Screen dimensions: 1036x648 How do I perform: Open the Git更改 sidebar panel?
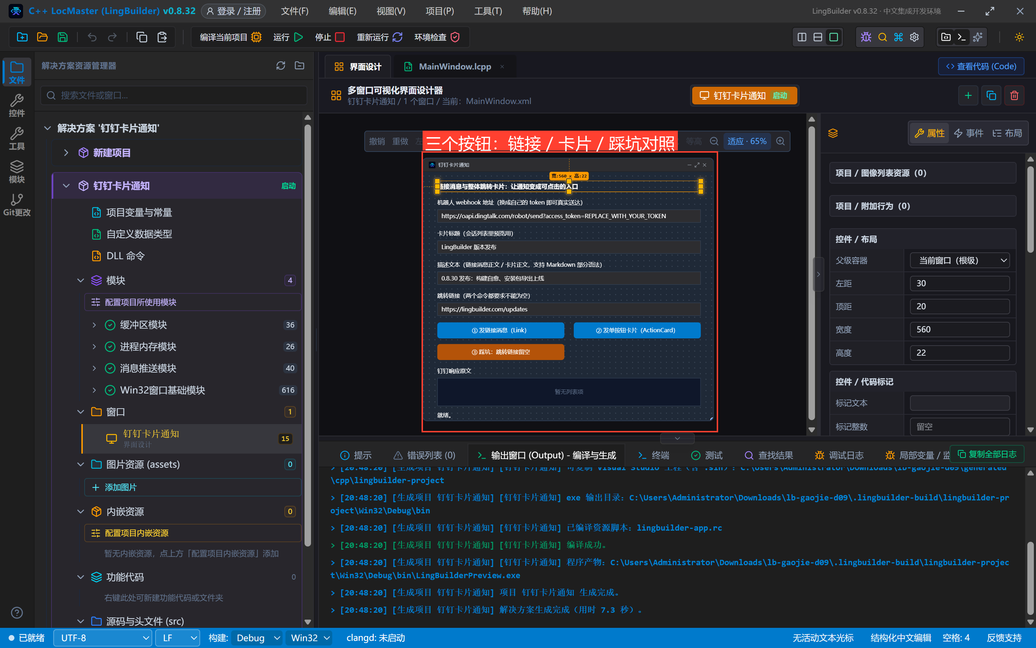17,204
